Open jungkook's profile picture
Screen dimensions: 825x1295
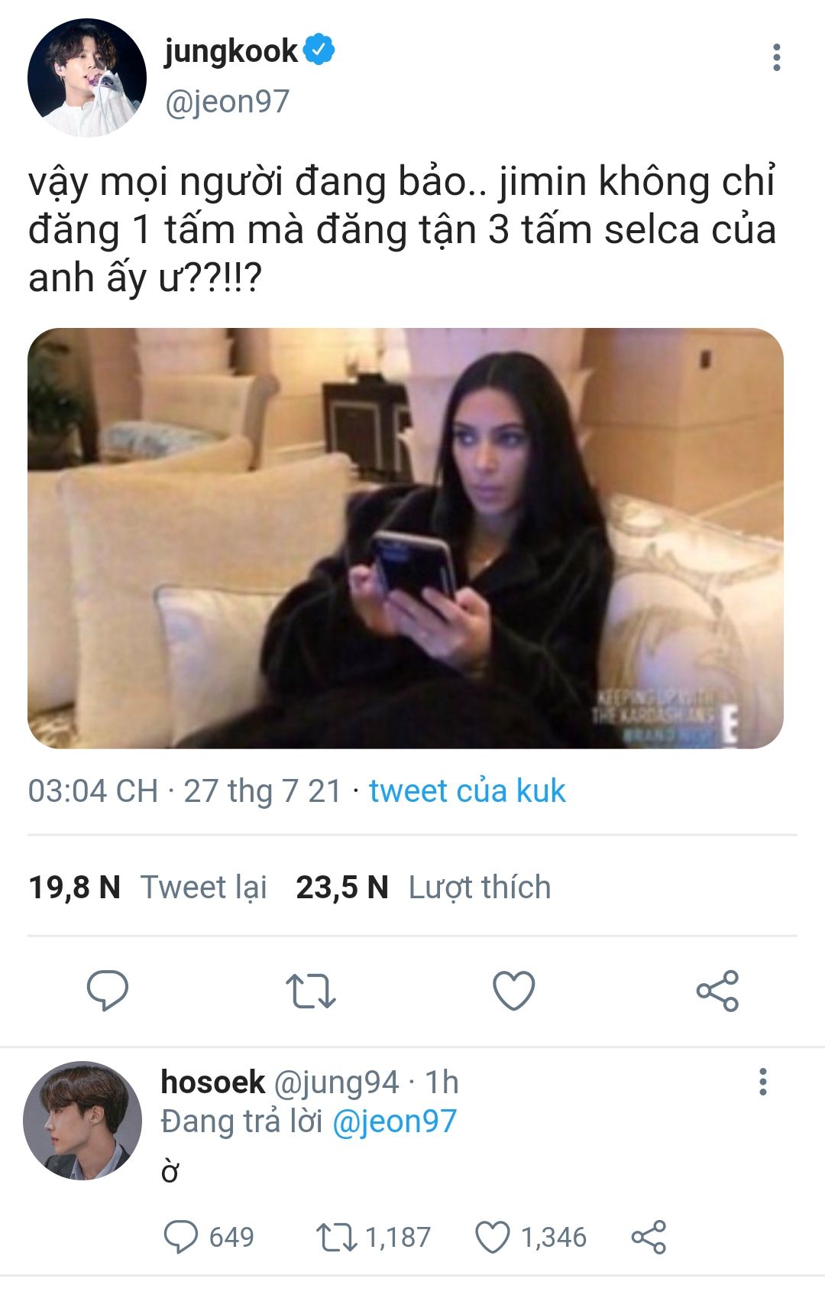87,77
